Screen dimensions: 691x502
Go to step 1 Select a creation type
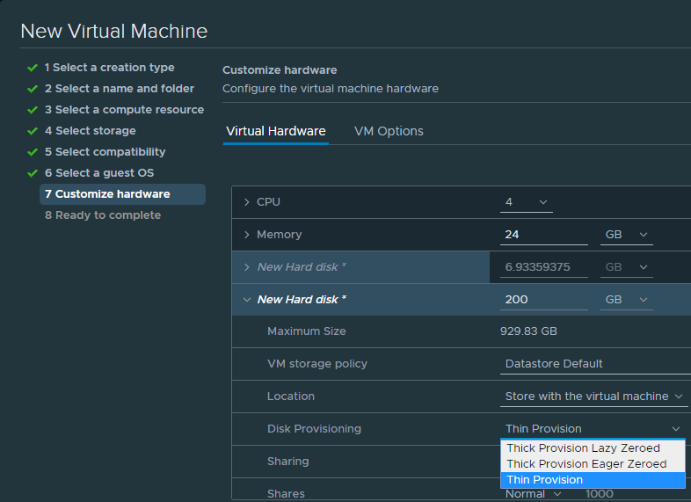(109, 68)
